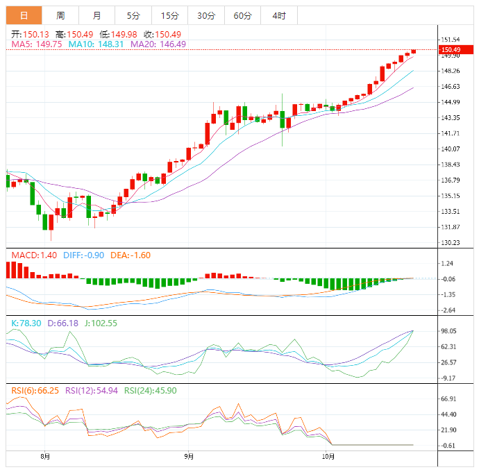Switch to the 周 weekly tab
Screen dimensions: 479x472
pos(60,15)
